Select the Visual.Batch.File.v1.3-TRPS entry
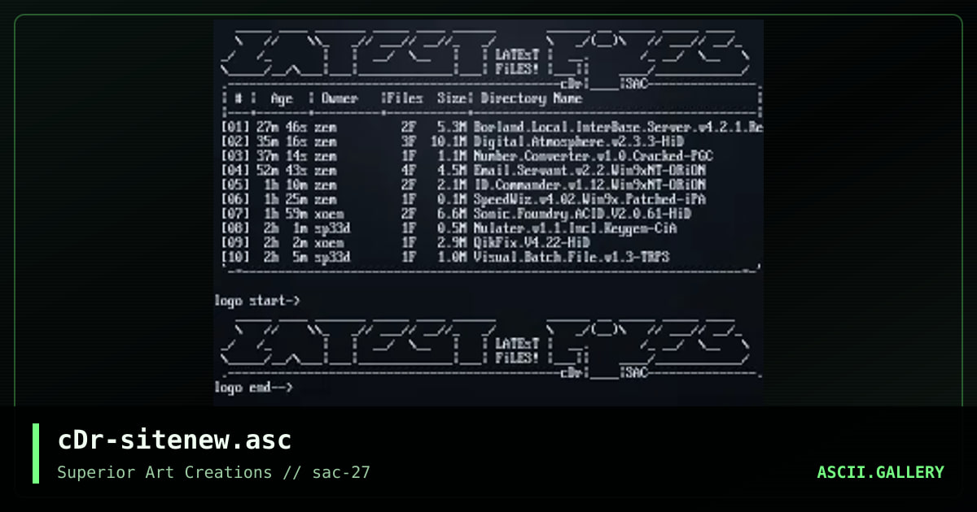The width and height of the screenshot is (977, 512). click(x=571, y=256)
